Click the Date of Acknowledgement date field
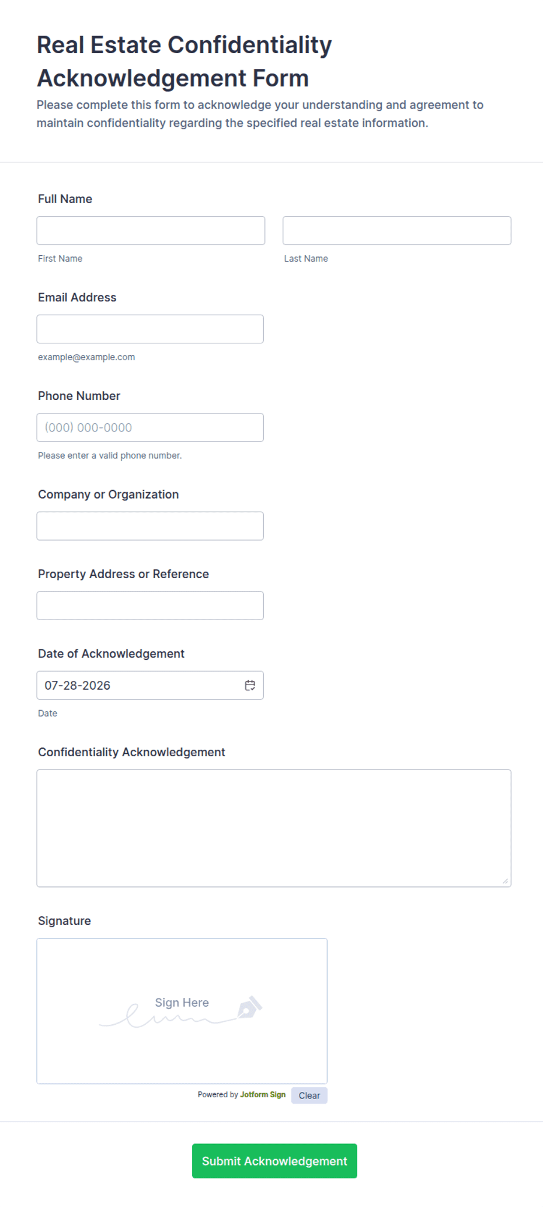The image size is (543, 1207). click(x=150, y=686)
